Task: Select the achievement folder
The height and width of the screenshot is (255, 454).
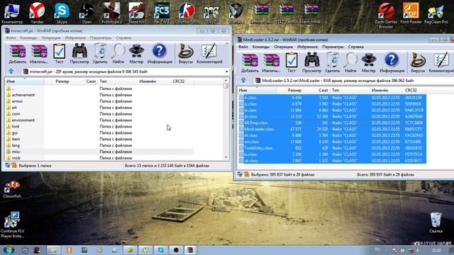Action: tap(23, 95)
